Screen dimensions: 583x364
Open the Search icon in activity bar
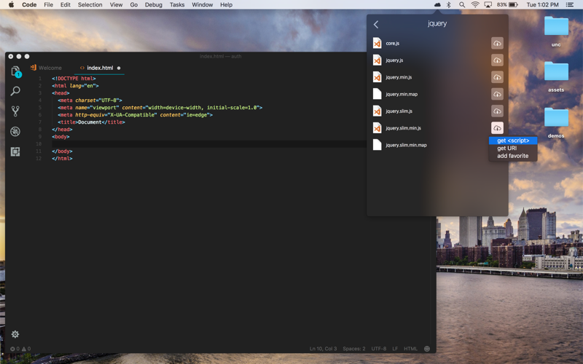pyautogui.click(x=15, y=91)
